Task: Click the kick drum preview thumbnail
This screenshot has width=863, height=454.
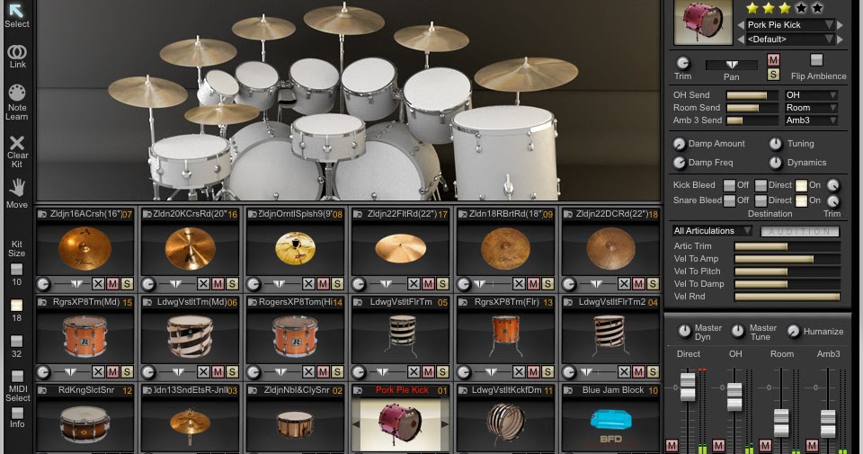Action: [703, 22]
